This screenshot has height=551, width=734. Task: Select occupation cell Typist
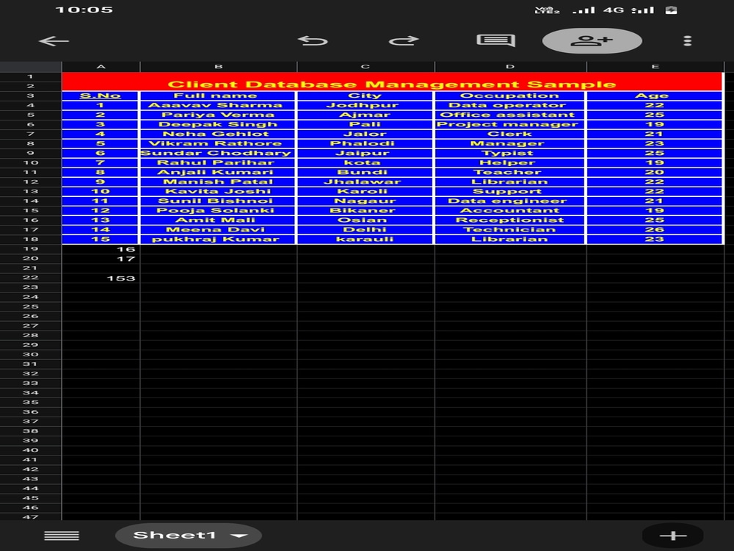[x=510, y=154]
